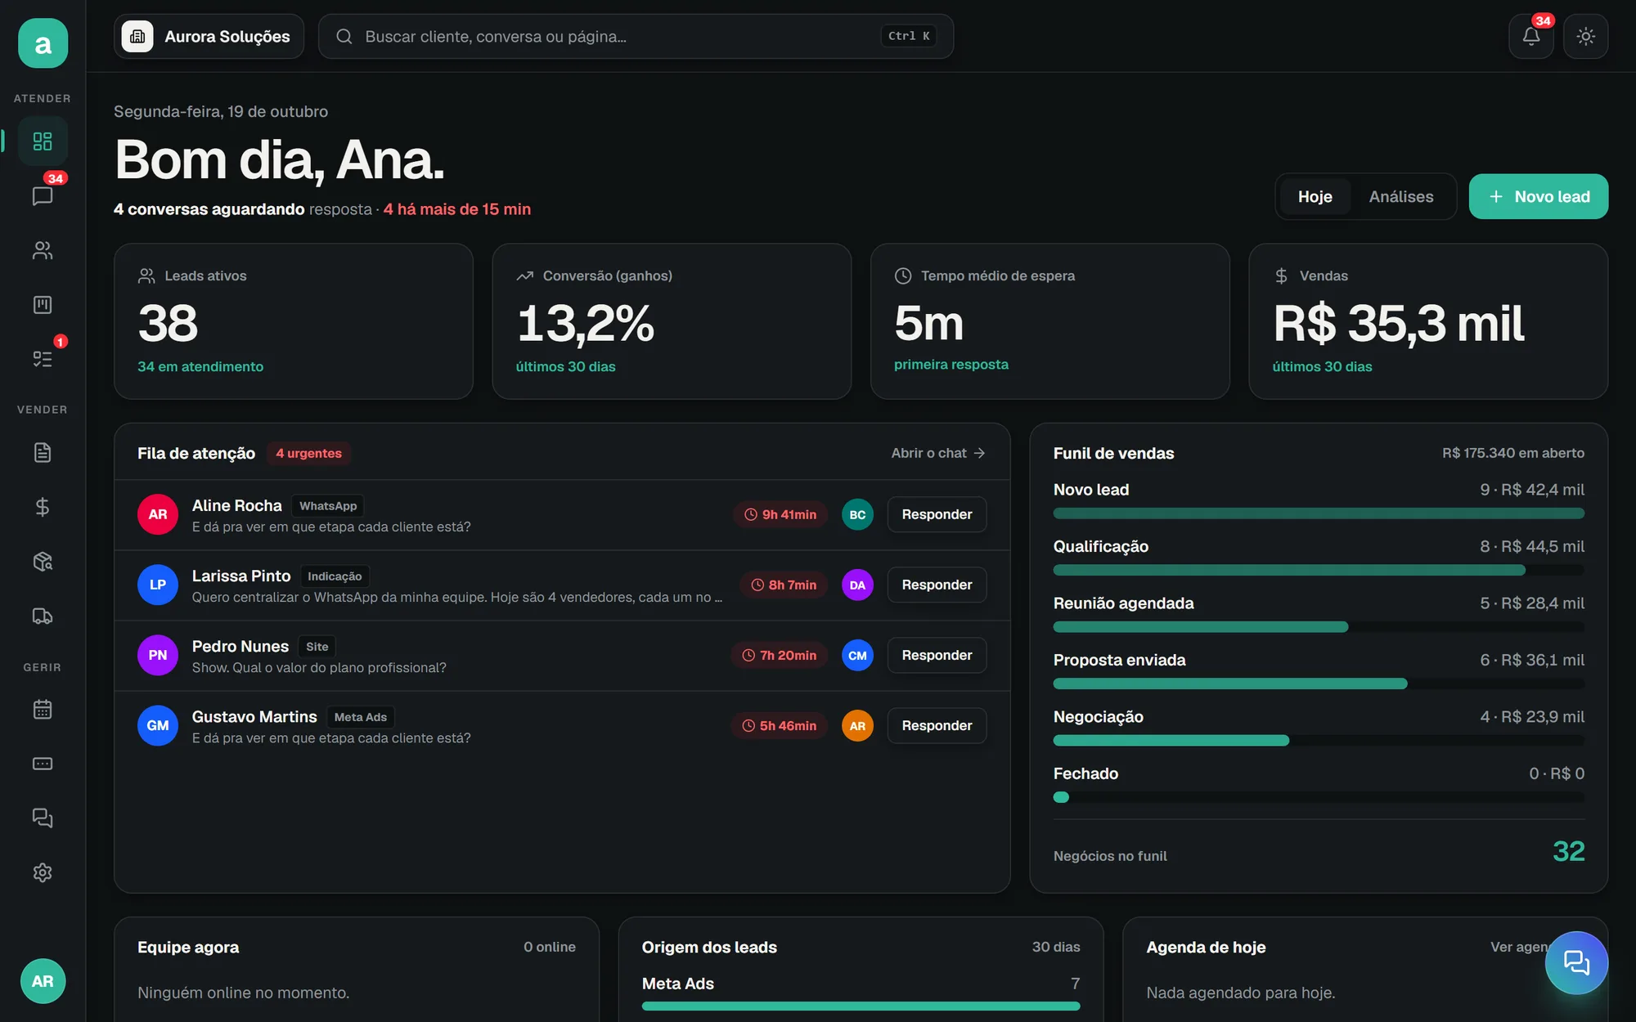Viewport: 1636px width, 1022px height.
Task: Click the BC assignee avatar for Aline Rocha
Action: tap(857, 514)
